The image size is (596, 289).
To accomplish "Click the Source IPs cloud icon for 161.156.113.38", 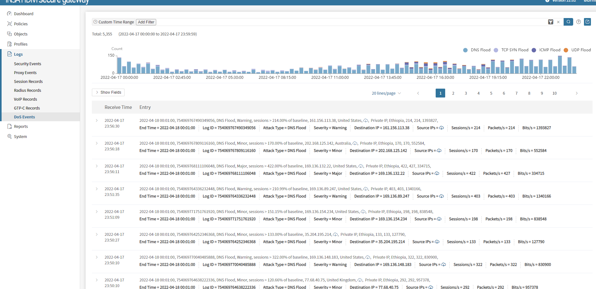I will pos(441,128).
